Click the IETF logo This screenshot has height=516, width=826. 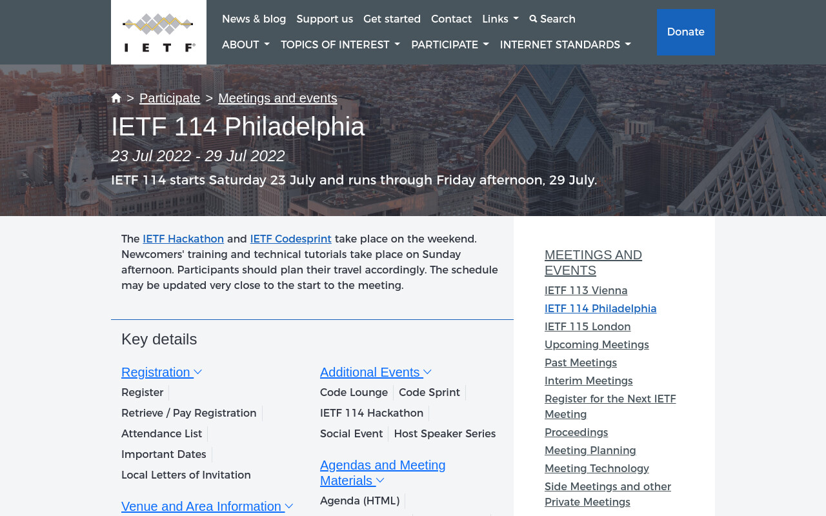coord(159,32)
